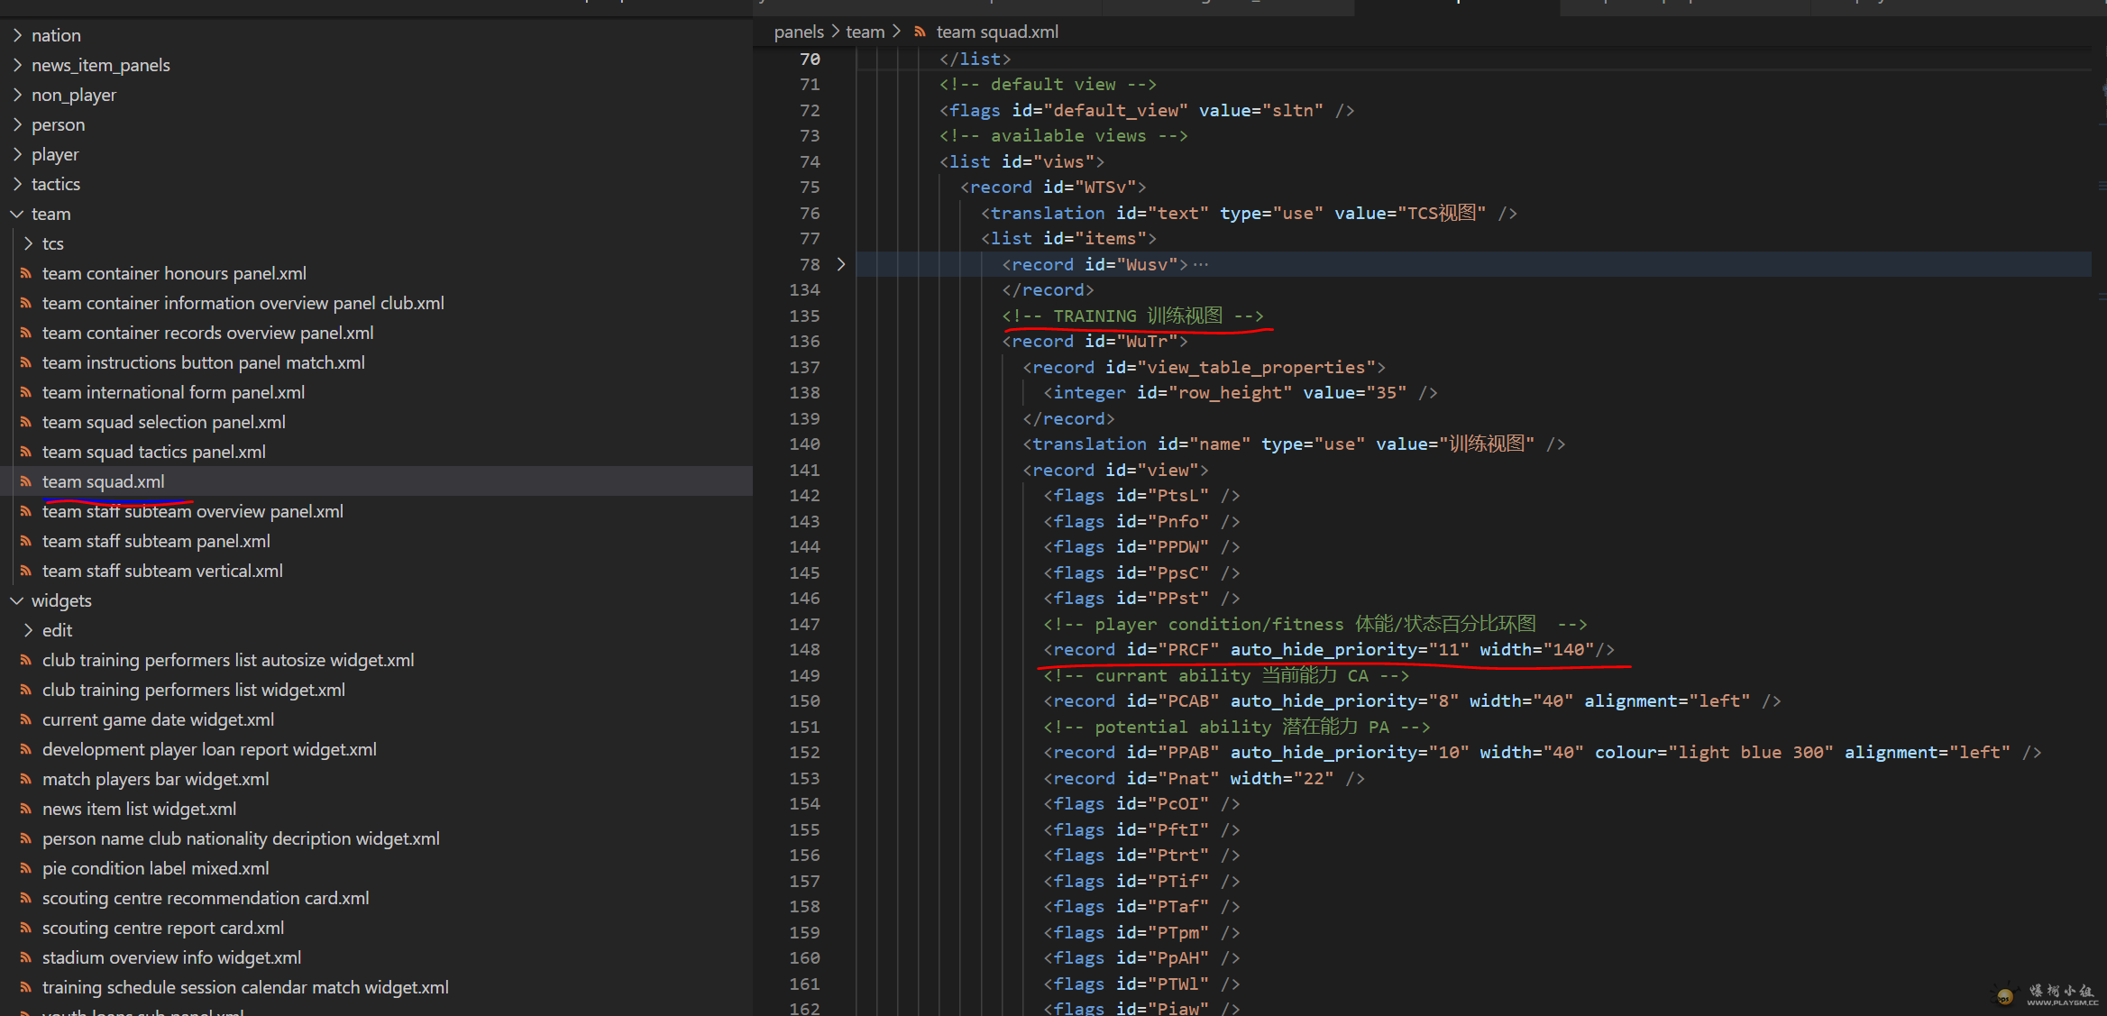Click XML icon of team squad selection panel.xml

(26, 422)
